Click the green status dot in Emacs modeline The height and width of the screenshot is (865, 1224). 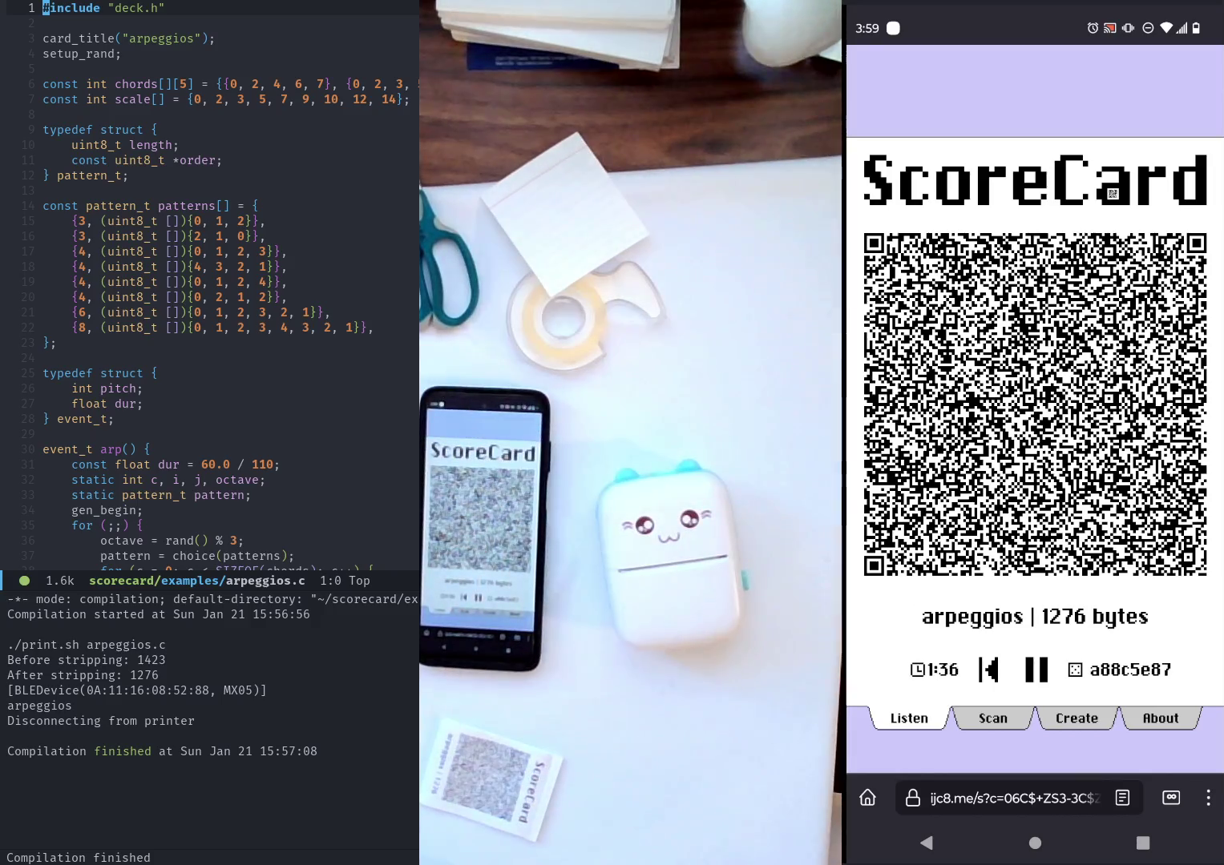tap(24, 581)
